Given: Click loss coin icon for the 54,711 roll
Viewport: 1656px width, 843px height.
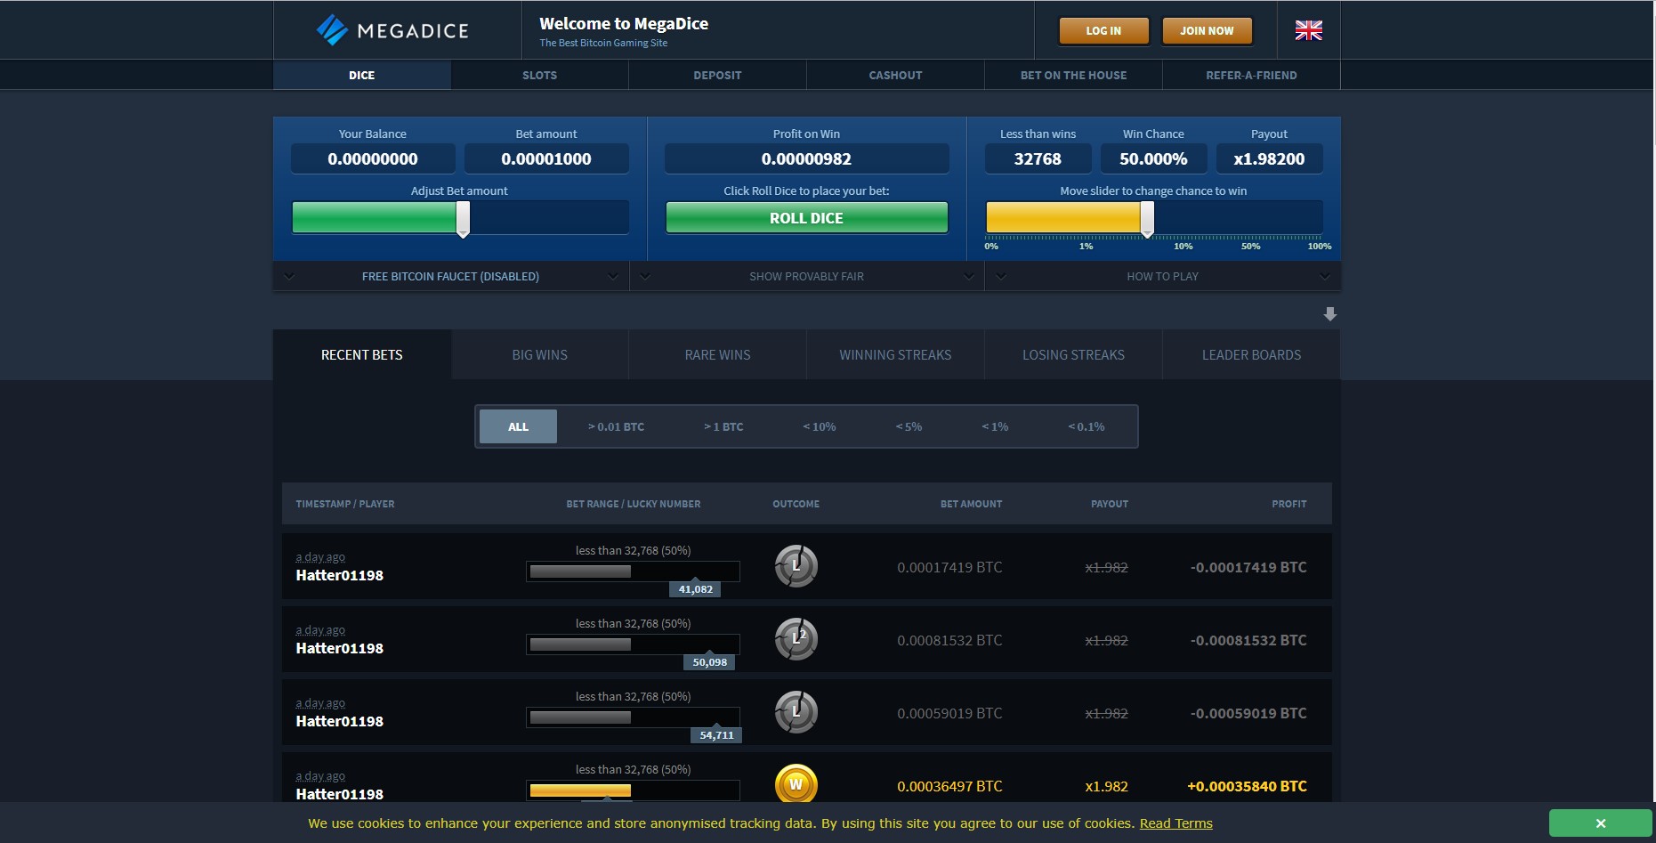Looking at the screenshot, I should [796, 712].
